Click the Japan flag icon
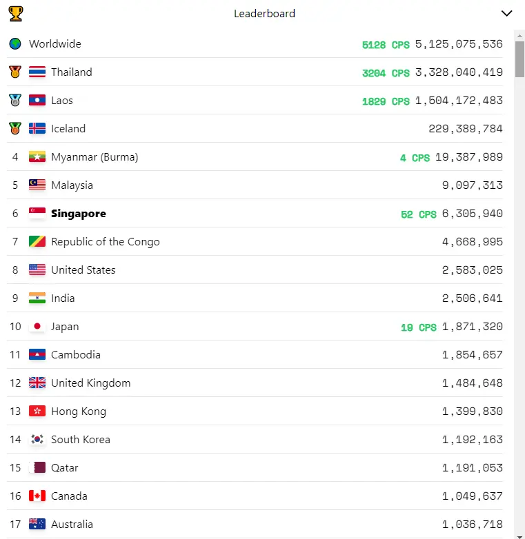This screenshot has width=525, height=539. point(37,326)
